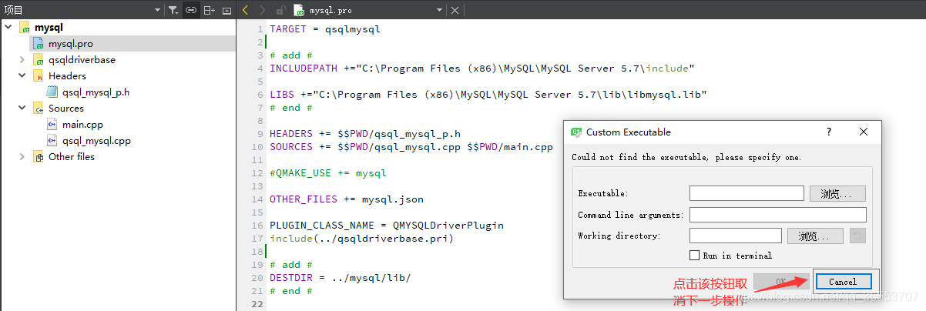Collapse the mysql project root node
Image resolution: width=926 pixels, height=311 pixels.
[8, 27]
